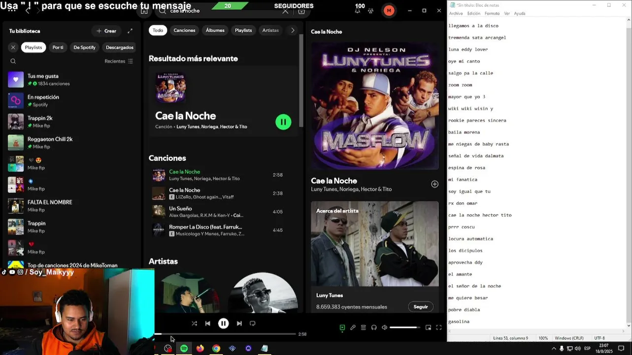Select the Canciones search tab
The width and height of the screenshot is (632, 355).
(x=184, y=30)
